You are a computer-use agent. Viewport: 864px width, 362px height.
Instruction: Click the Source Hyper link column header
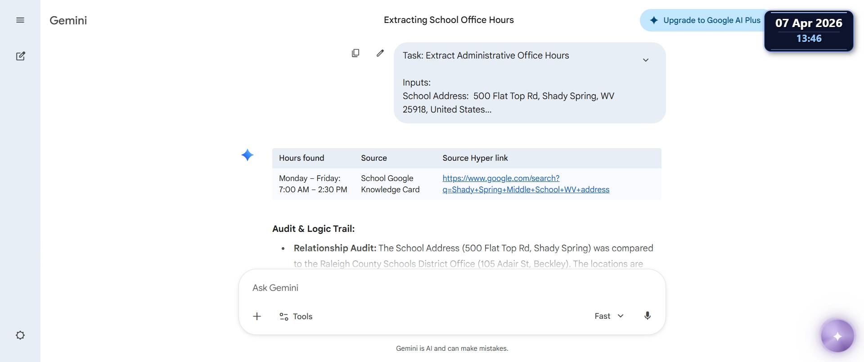coord(475,158)
